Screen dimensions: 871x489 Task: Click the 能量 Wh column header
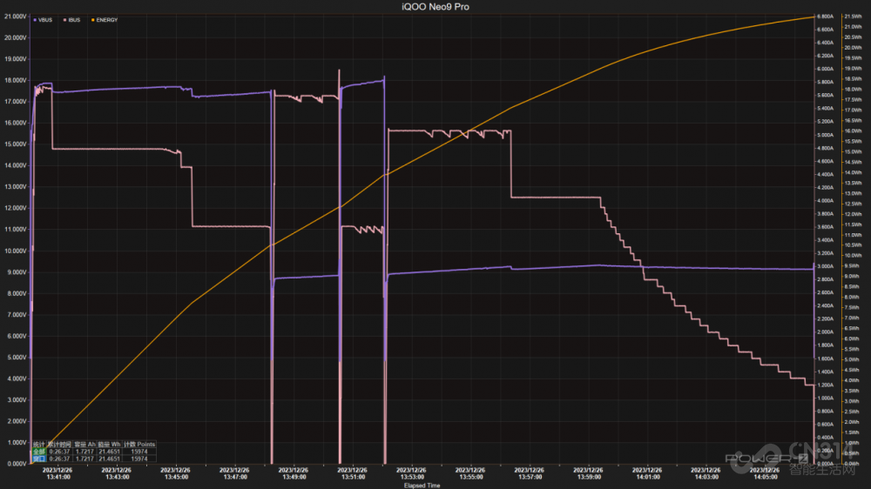click(x=109, y=445)
